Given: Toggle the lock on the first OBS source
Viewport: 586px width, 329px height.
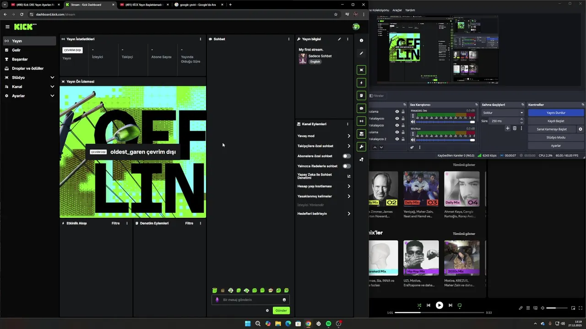Looking at the screenshot, I should (x=403, y=111).
